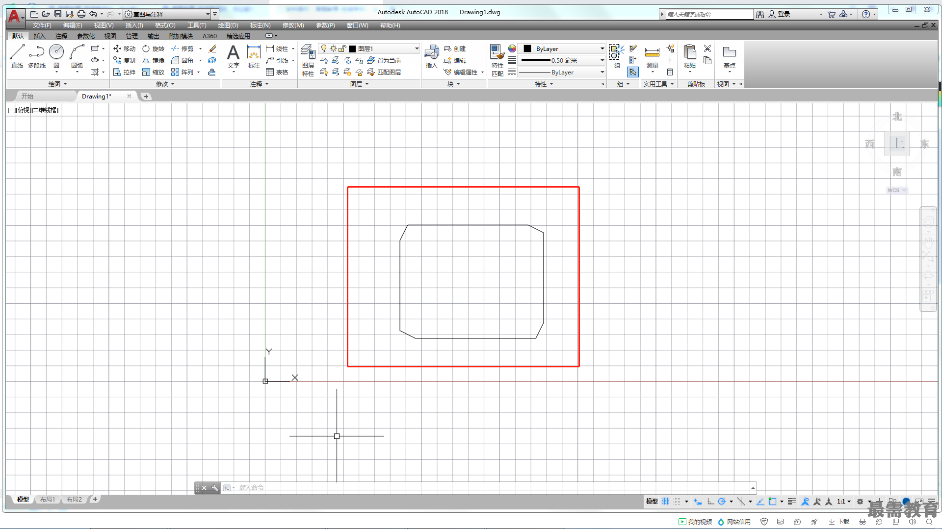
Task: Activate the 复制 (Copy) tool
Action: click(x=124, y=60)
